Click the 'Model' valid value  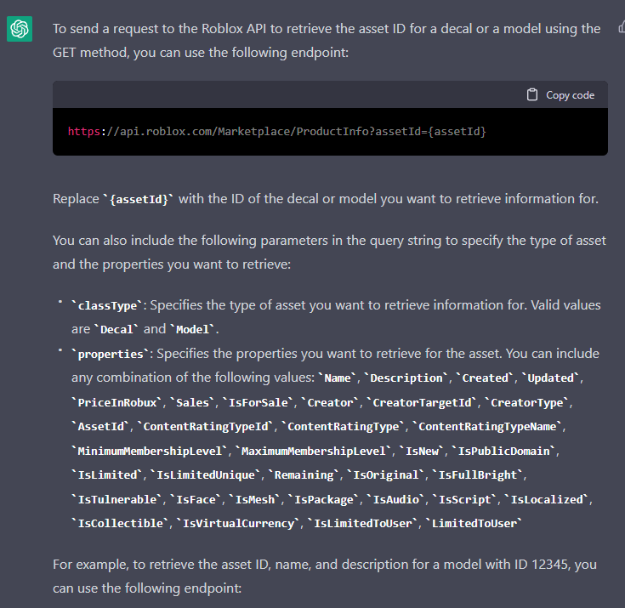[192, 329]
